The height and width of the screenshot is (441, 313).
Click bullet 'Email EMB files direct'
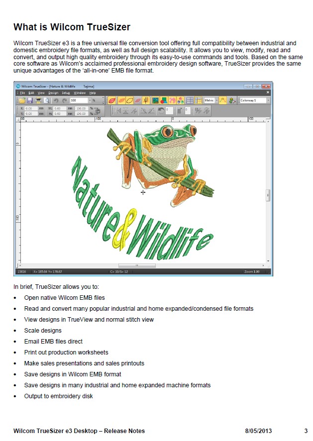click(53, 342)
